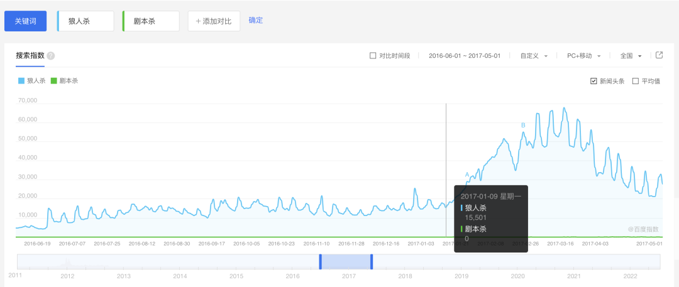679x287 pixels.
Task: Click news marker A on the chart
Action: click(467, 174)
